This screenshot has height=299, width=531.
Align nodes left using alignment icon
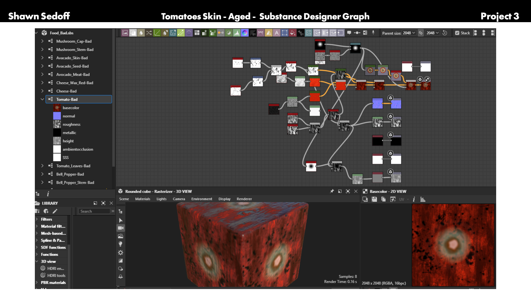pyautogui.click(x=475, y=33)
